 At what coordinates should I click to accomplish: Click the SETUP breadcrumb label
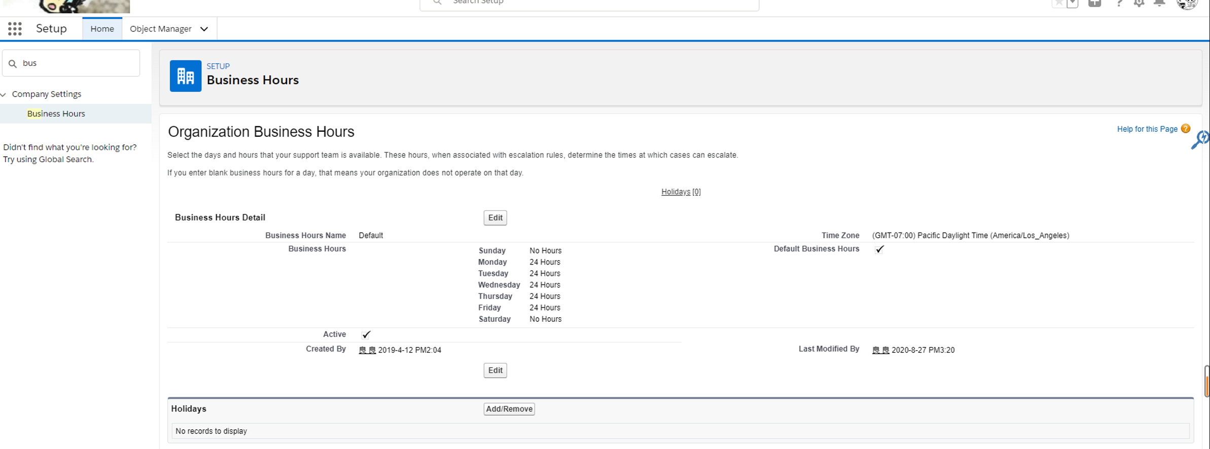coord(218,66)
